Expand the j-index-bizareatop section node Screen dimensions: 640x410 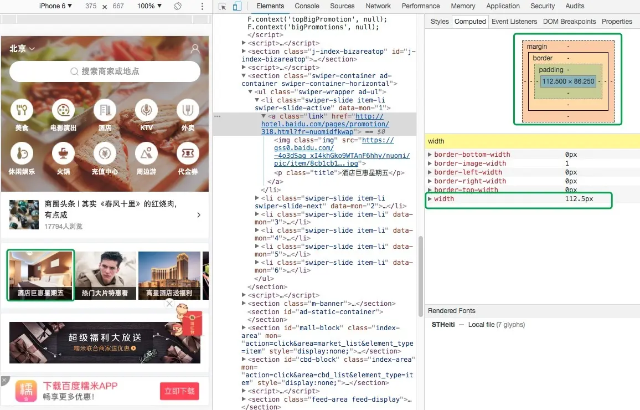(244, 51)
